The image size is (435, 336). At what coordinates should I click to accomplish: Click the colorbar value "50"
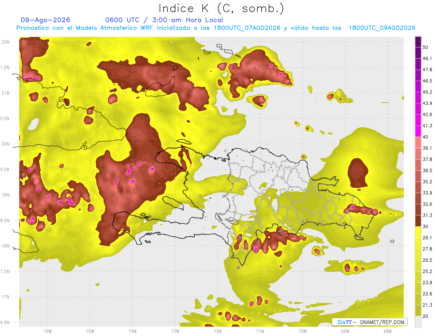coord(426,47)
